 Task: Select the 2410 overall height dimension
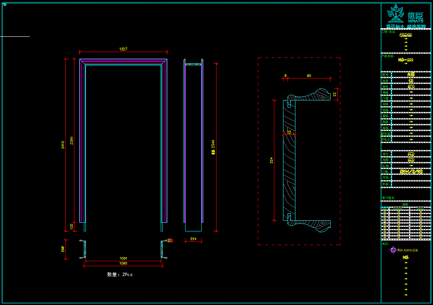pyautogui.click(x=63, y=145)
